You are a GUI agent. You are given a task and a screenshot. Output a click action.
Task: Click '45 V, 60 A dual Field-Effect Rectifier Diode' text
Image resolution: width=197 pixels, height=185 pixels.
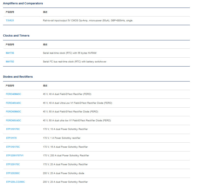[x=70, y=112]
